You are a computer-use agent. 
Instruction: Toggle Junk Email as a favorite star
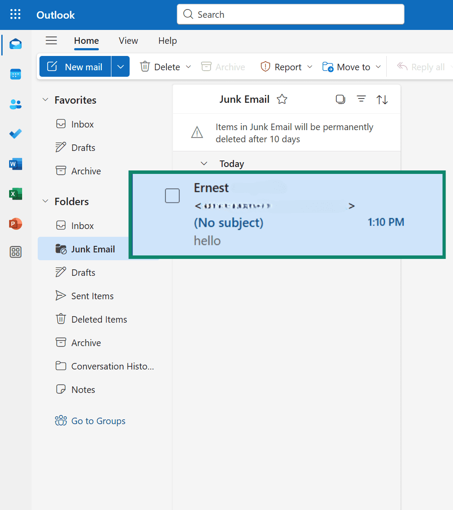pyautogui.click(x=282, y=99)
